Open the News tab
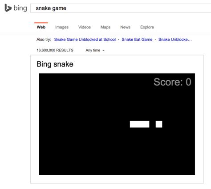The image size is (211, 189). [125, 27]
